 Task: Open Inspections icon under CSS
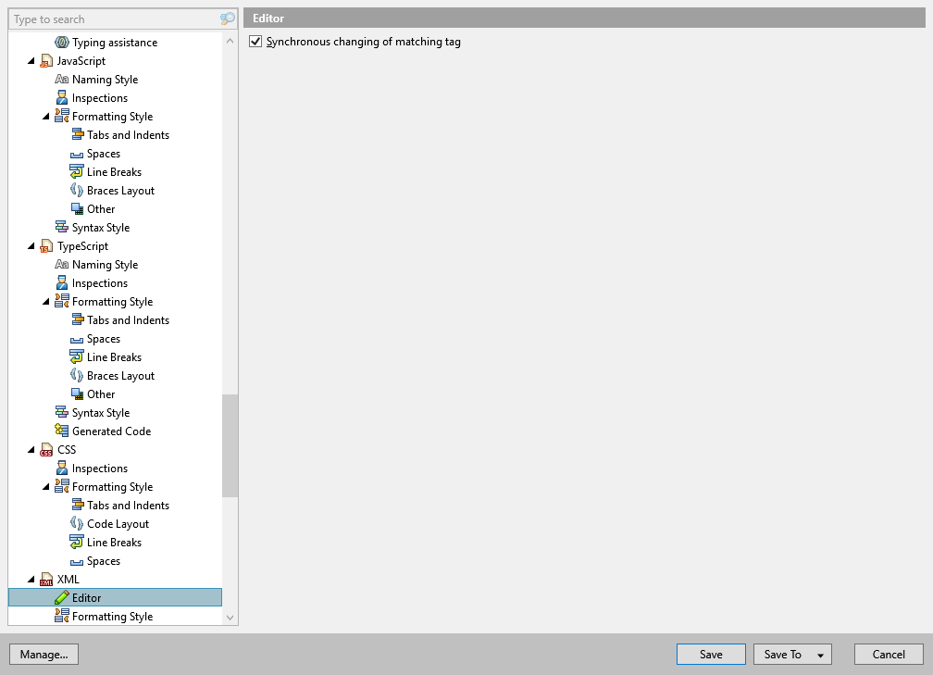(x=63, y=468)
